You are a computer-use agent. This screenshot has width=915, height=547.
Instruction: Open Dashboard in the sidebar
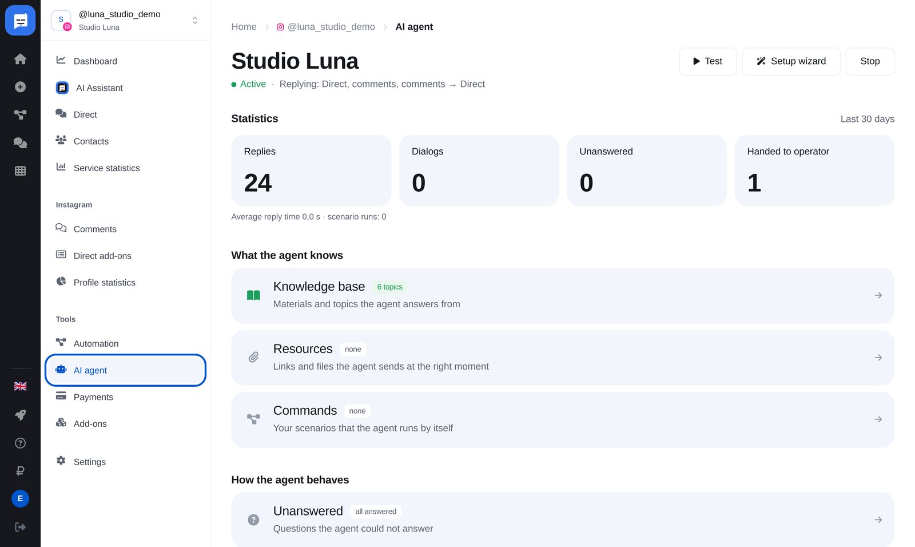click(x=126, y=61)
